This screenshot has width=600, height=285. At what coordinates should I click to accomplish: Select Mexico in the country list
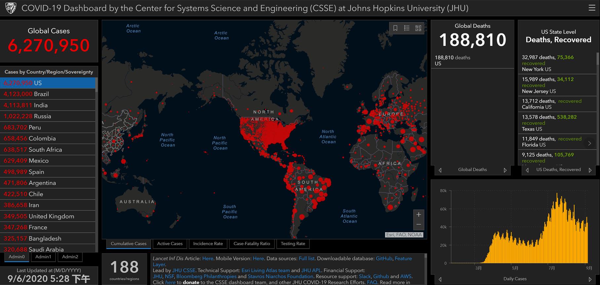coord(48,160)
